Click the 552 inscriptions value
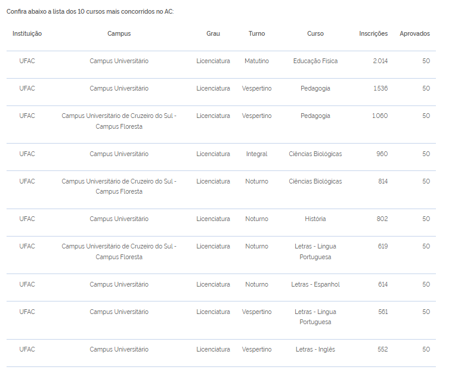The height and width of the screenshot is (373, 455). [x=382, y=350]
